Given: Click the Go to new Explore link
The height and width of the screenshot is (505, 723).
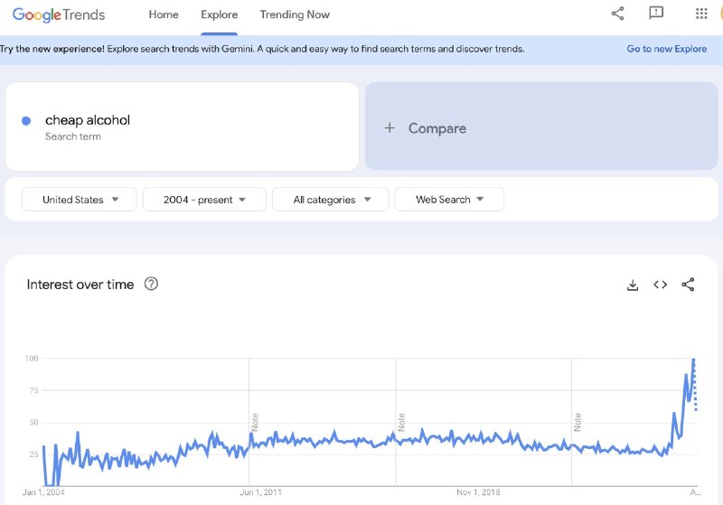Looking at the screenshot, I should click(x=666, y=49).
